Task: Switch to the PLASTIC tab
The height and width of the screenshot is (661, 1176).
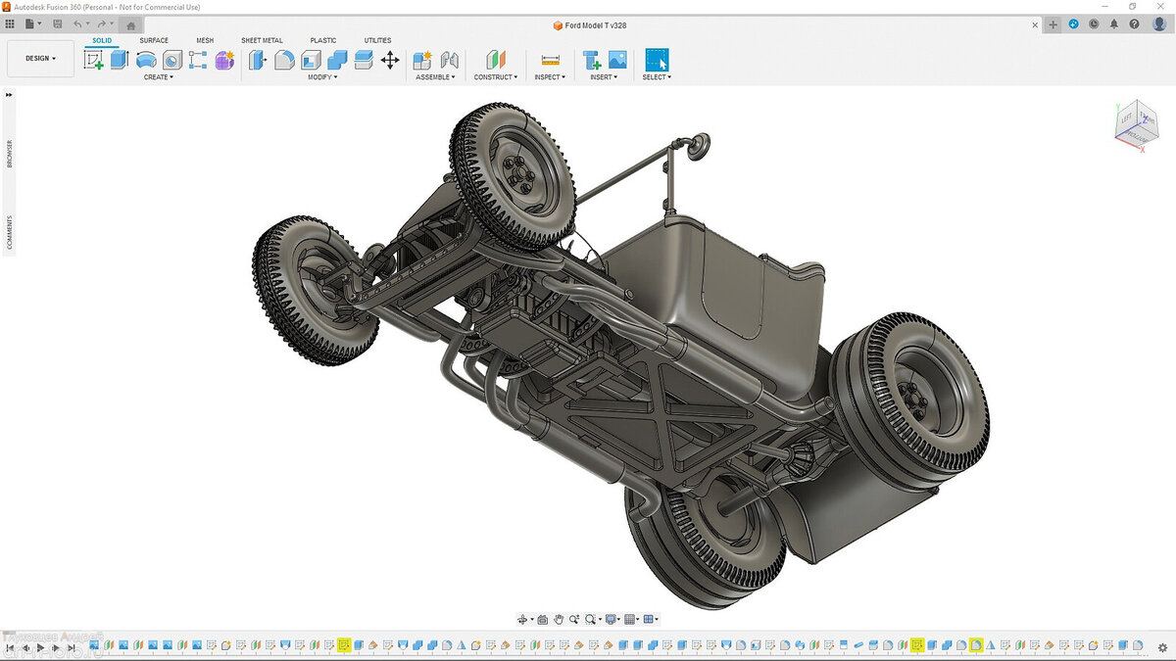Action: click(323, 40)
